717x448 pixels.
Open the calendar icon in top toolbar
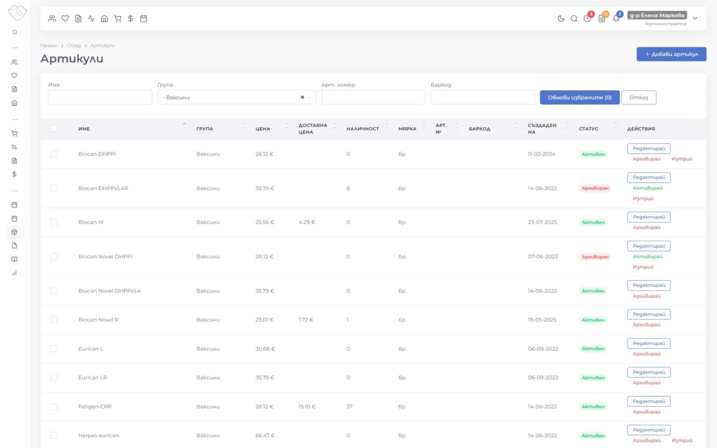click(144, 19)
